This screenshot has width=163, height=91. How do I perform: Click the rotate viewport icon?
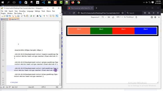(x=113, y=17)
